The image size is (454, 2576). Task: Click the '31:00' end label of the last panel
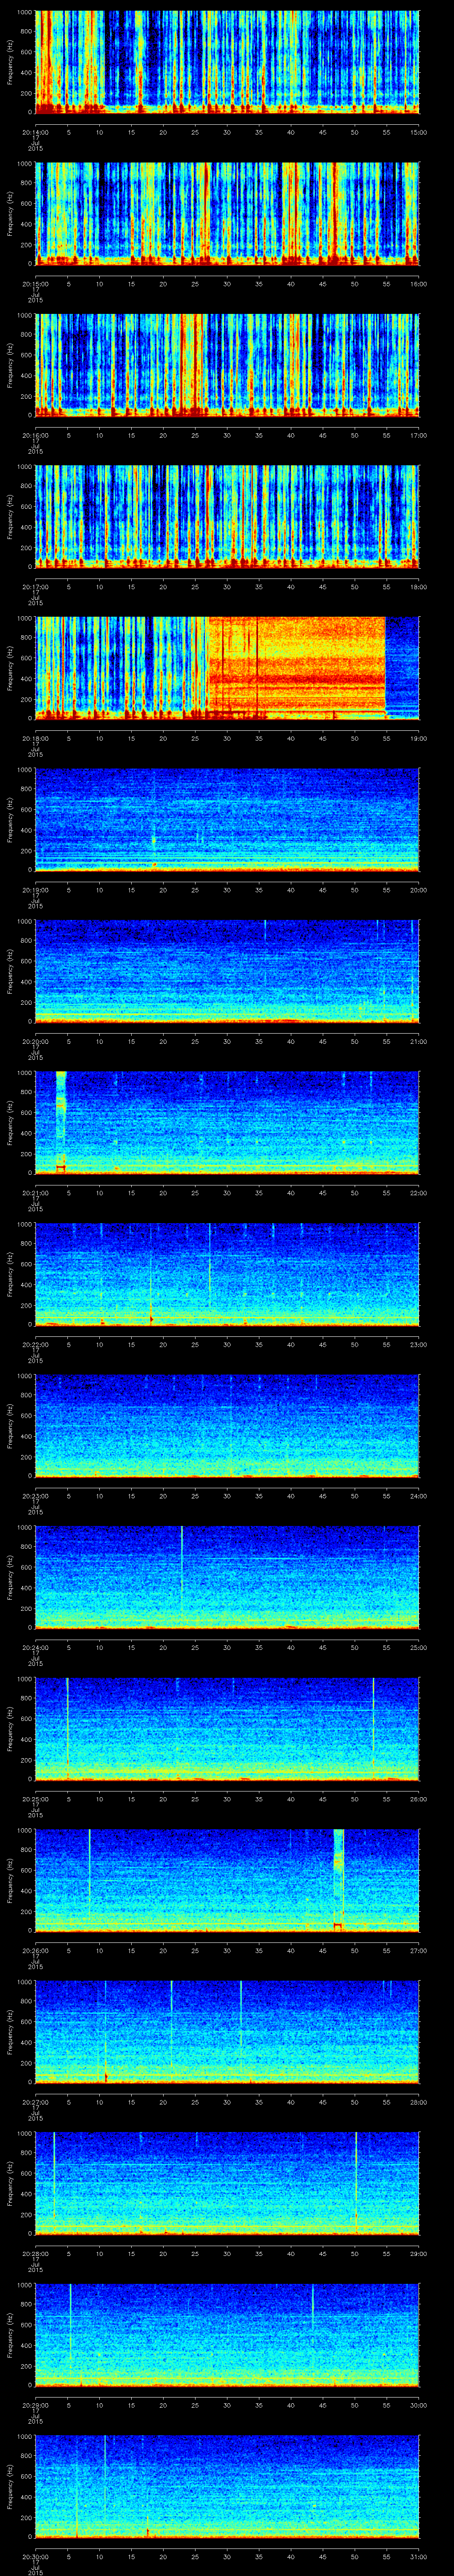(419, 2556)
